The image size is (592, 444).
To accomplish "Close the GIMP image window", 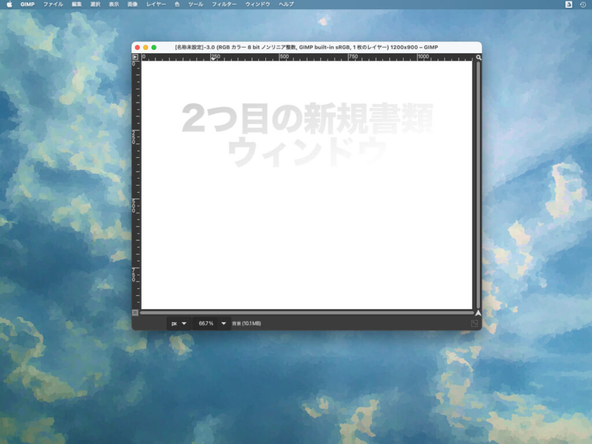I will point(138,47).
